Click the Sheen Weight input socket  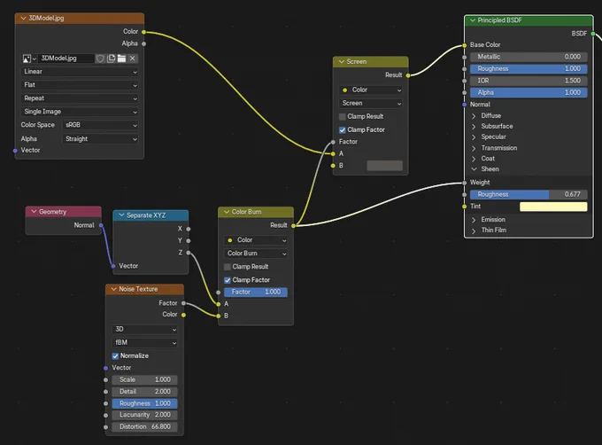[464, 183]
